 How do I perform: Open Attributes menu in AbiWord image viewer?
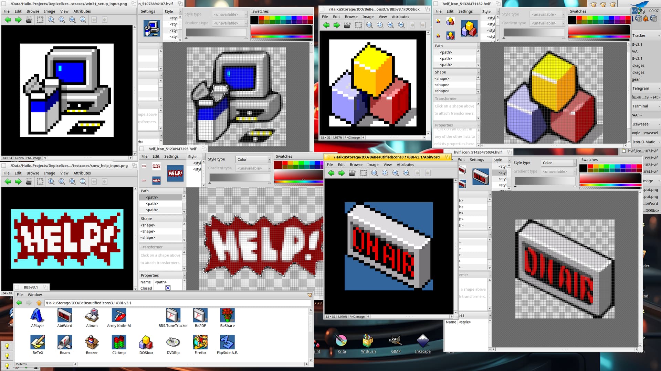tap(405, 165)
